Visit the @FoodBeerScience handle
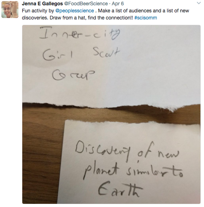Screen dimensions: 204x207 [x=86, y=4]
